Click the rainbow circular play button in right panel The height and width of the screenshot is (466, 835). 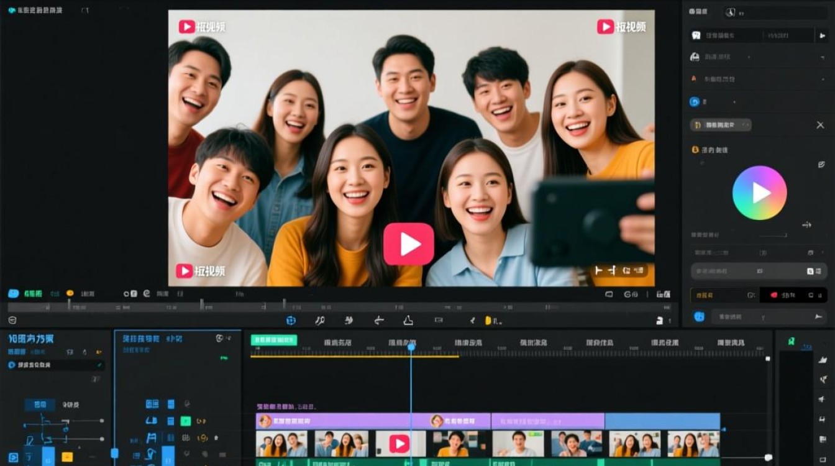point(759,193)
